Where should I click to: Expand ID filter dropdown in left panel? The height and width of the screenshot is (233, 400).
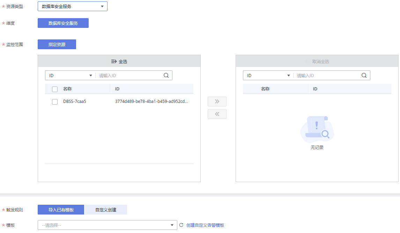tap(71, 75)
